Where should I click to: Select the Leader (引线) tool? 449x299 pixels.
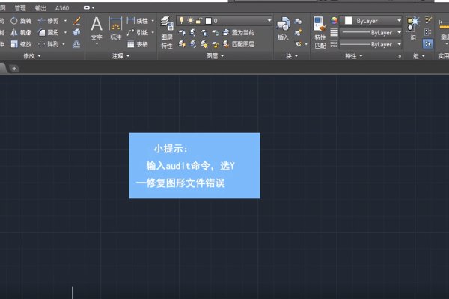pyautogui.click(x=138, y=32)
